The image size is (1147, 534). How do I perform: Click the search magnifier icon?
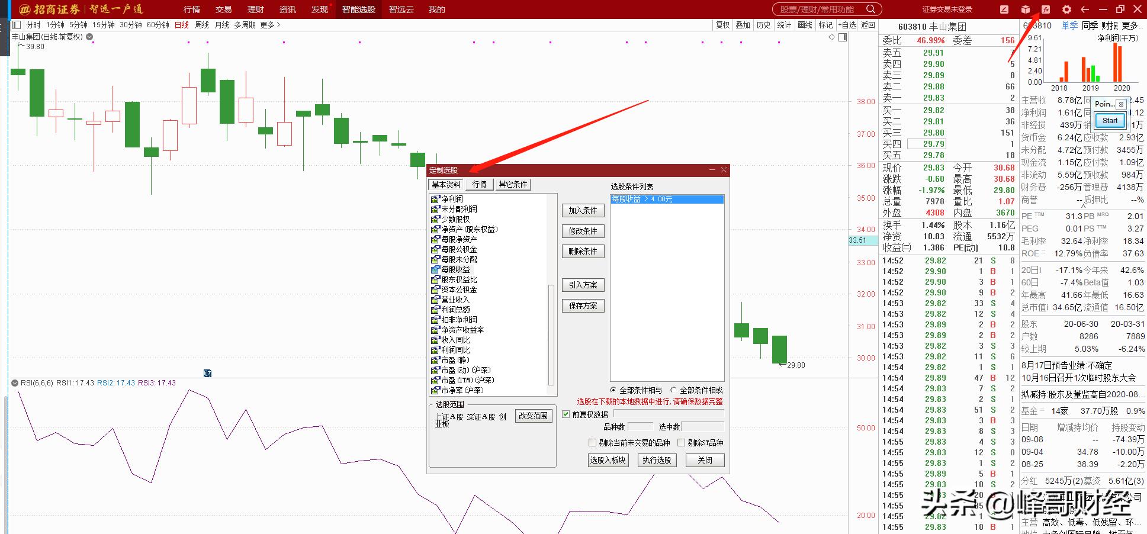870,9
